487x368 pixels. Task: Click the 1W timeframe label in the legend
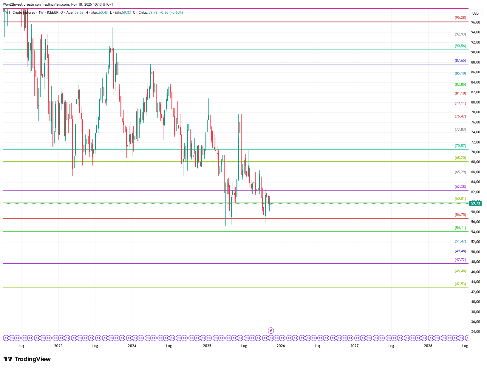[x=41, y=13]
